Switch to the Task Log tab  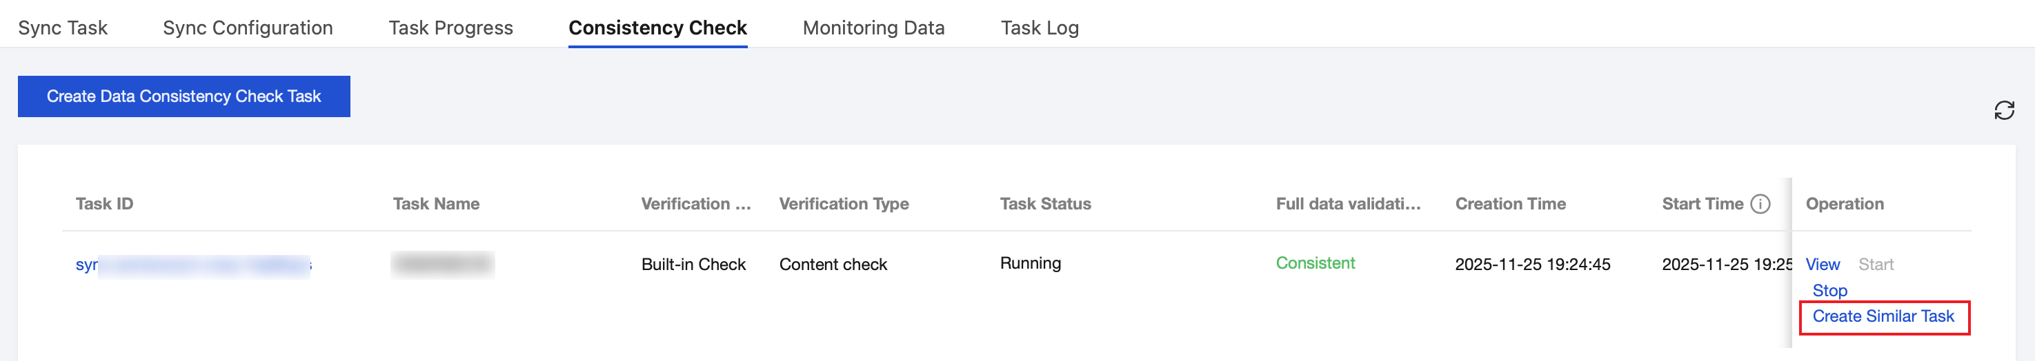(1039, 28)
